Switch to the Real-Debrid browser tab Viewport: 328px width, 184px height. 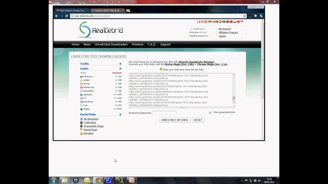pos(71,10)
